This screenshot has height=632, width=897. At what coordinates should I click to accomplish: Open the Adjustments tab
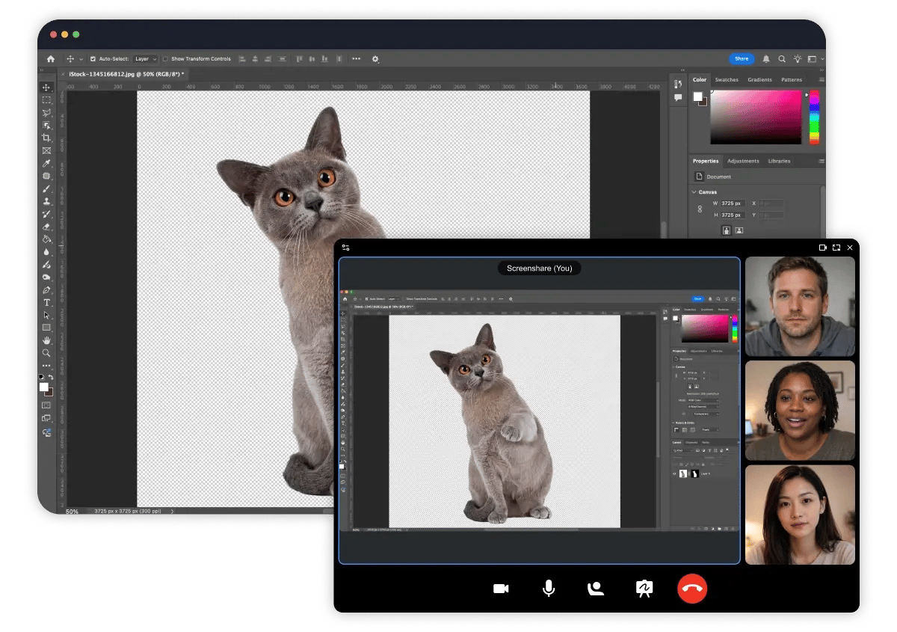click(743, 161)
